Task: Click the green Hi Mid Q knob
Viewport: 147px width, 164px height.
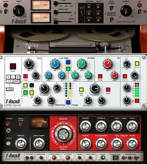Action: (x=88, y=75)
